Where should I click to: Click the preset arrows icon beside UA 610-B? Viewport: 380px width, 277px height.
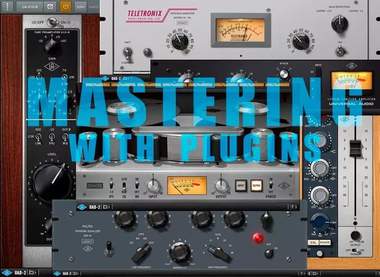tap(50, 6)
